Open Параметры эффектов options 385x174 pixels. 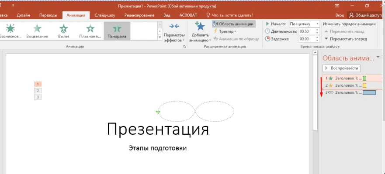pyautogui.click(x=174, y=32)
